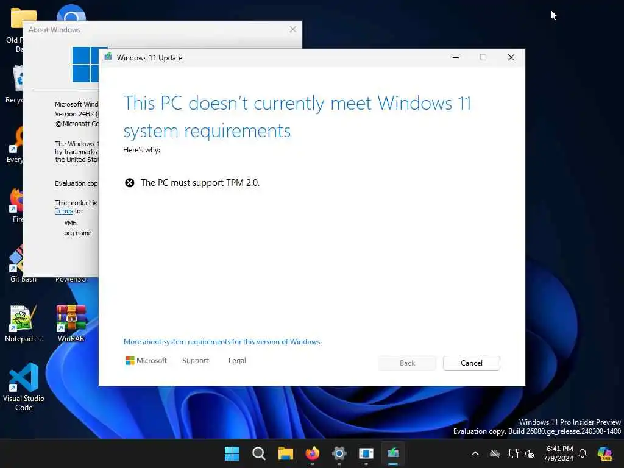Viewport: 624px width, 468px height.
Task: Select the Notepad++ desktop icon
Action: click(23, 324)
